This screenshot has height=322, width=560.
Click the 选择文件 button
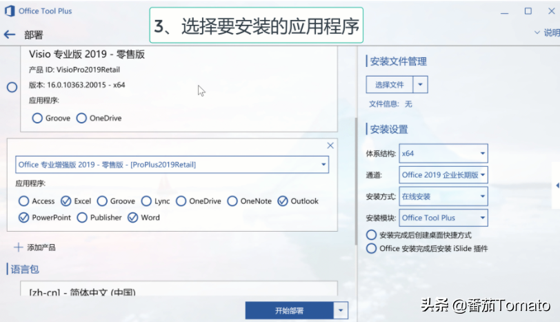pyautogui.click(x=389, y=85)
